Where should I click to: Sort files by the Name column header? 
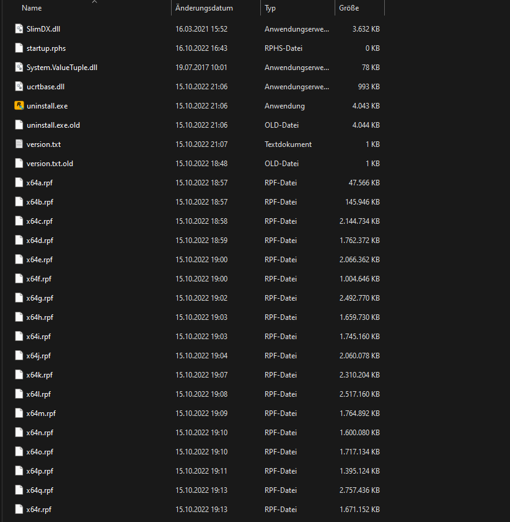point(32,8)
